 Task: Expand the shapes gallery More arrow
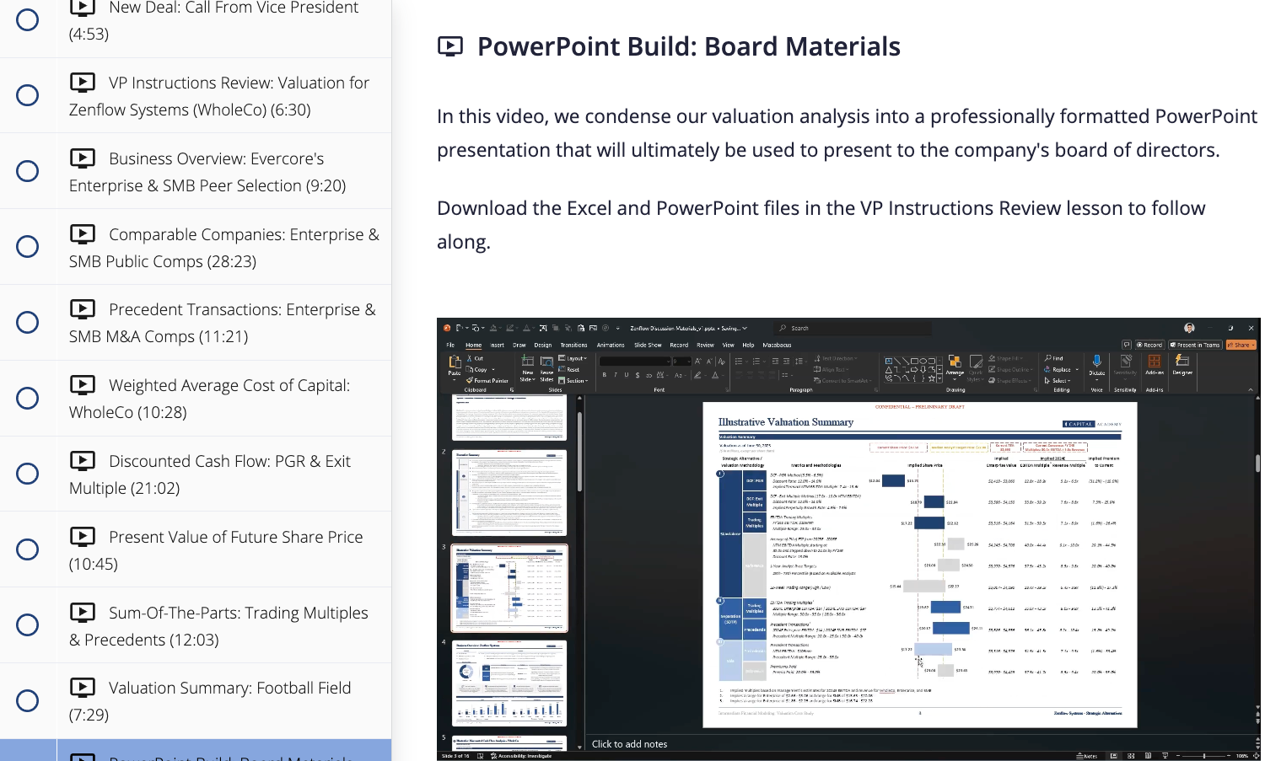coord(940,380)
